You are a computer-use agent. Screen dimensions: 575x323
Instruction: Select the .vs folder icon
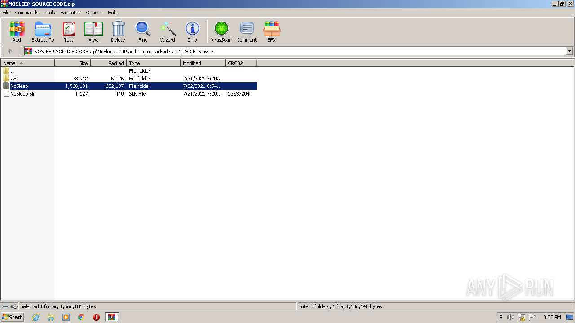click(x=6, y=79)
